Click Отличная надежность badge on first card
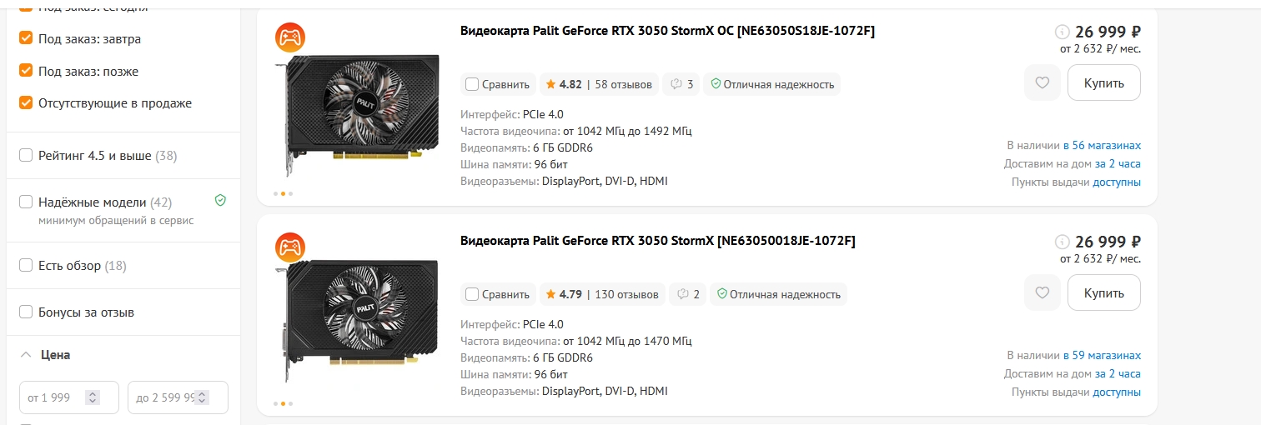This screenshot has height=425, width=1261. coord(772,84)
